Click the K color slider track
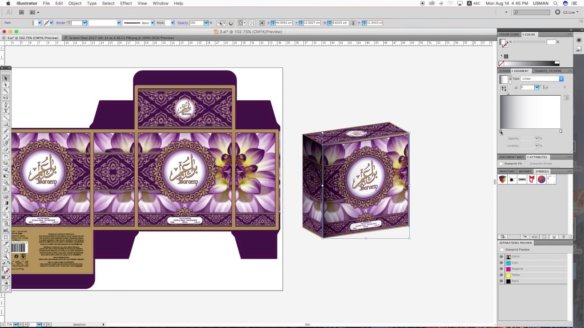 coord(528,42)
